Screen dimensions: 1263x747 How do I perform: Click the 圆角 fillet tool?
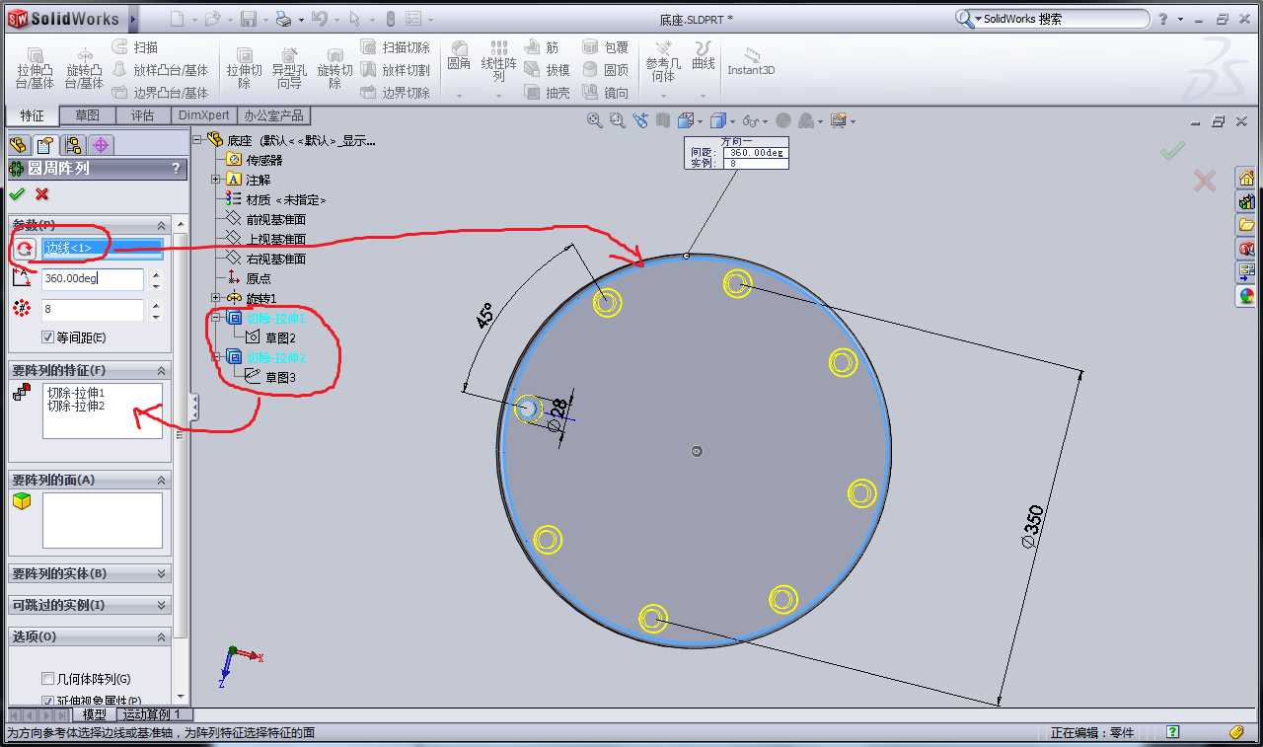(459, 55)
